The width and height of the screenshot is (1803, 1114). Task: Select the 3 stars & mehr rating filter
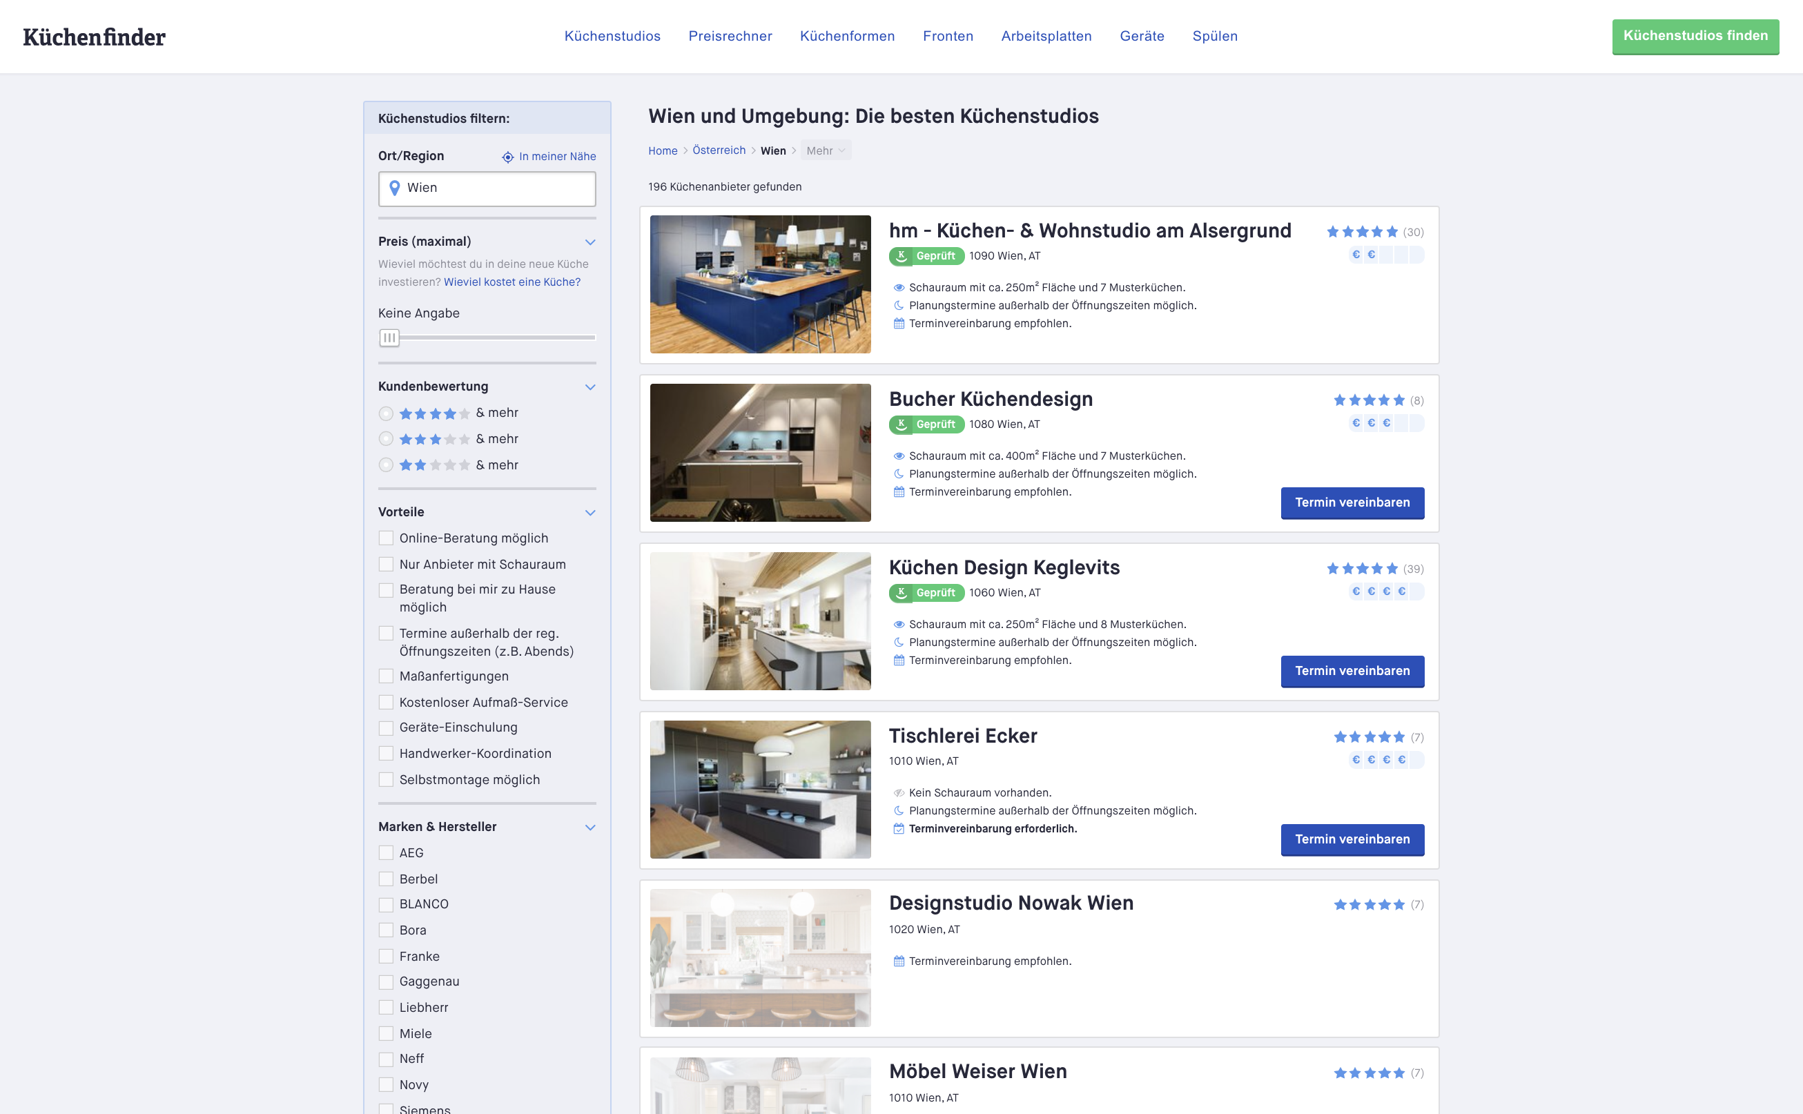point(385,439)
